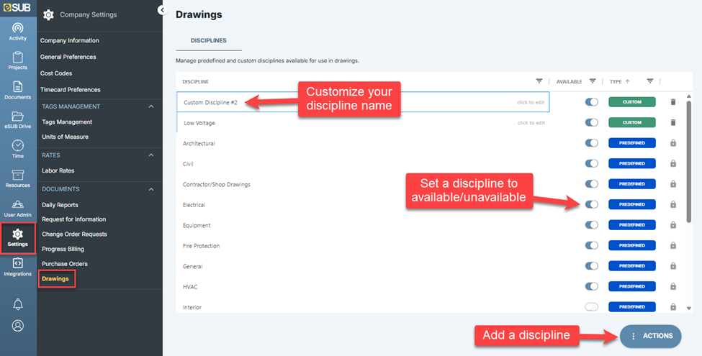This screenshot has height=356, width=702.
Task: Open the Actions button
Action: (x=650, y=336)
